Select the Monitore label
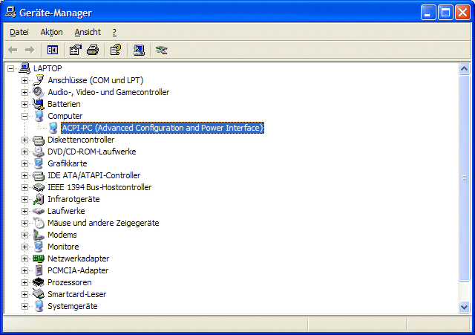Image resolution: width=475 pixels, height=335 pixels. [63, 247]
